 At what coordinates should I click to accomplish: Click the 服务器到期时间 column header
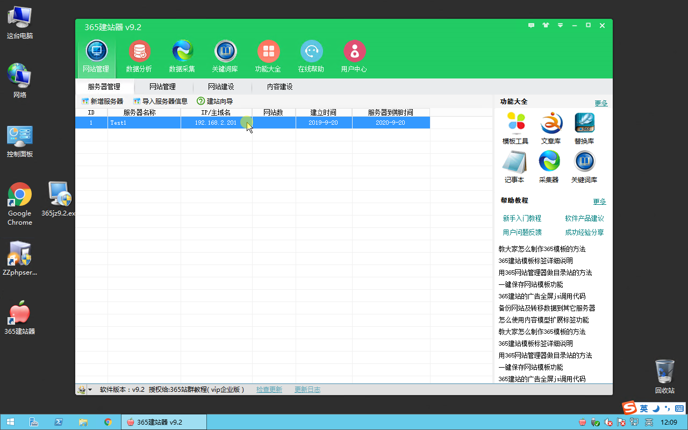(391, 112)
